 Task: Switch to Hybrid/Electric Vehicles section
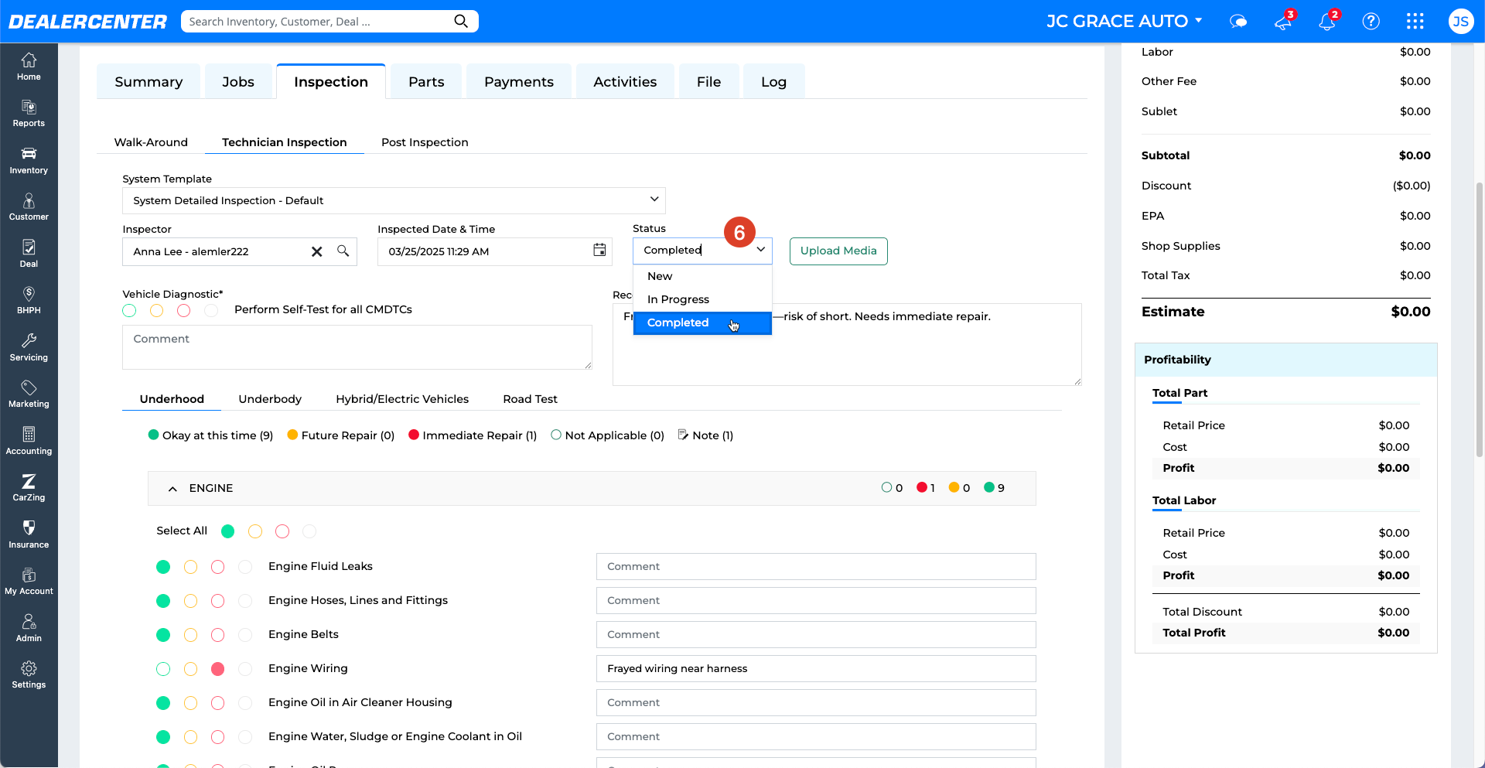[402, 399]
